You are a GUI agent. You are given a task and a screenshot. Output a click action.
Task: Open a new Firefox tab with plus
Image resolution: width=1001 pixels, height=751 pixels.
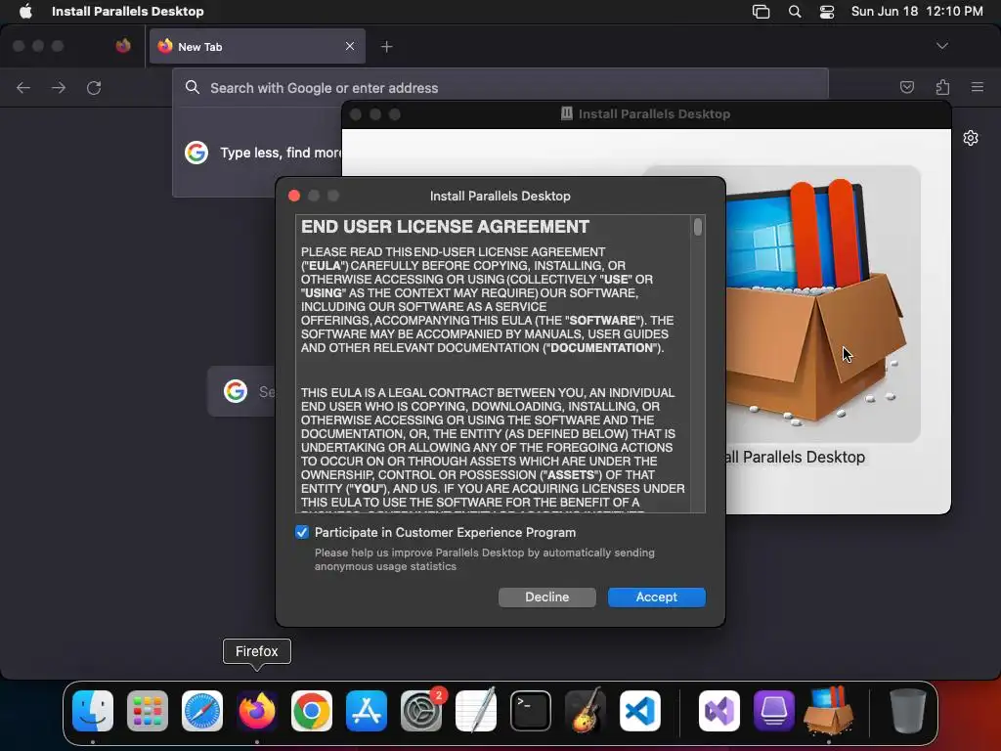[386, 47]
